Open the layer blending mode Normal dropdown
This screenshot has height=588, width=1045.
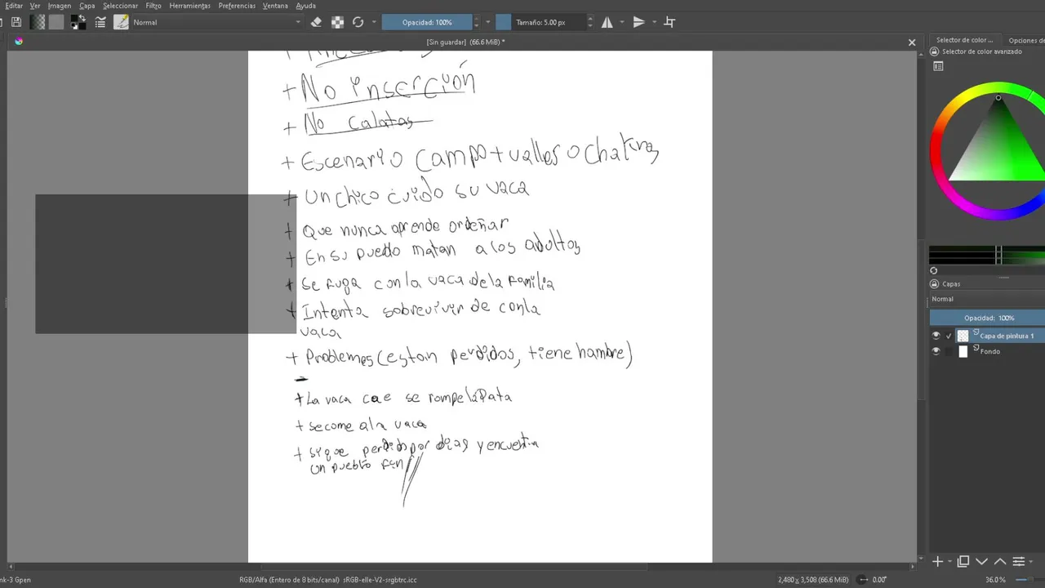pos(987,299)
